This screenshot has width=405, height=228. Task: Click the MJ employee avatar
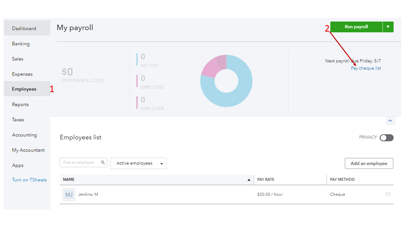69,194
